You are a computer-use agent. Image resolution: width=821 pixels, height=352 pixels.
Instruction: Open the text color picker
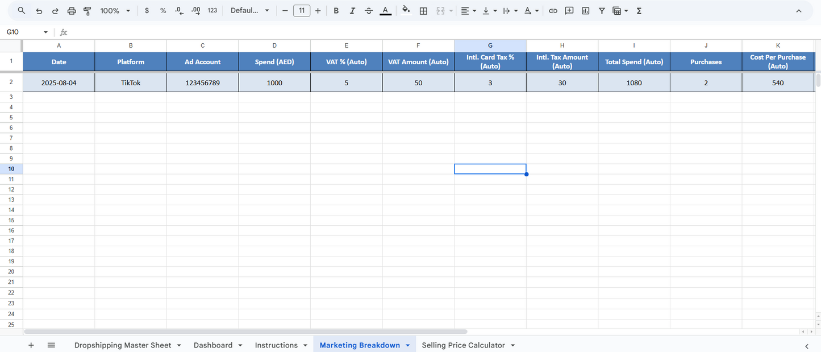[x=385, y=11]
